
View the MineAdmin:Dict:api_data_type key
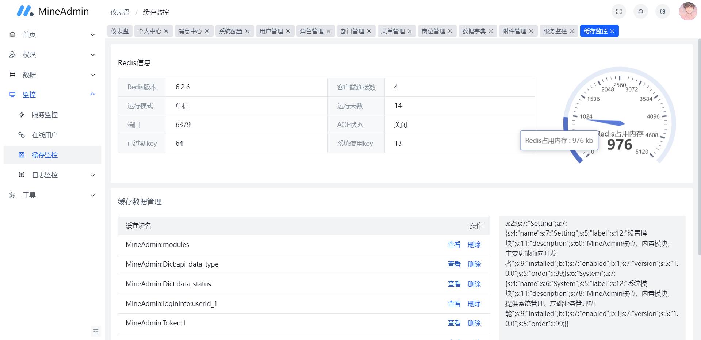(454, 264)
